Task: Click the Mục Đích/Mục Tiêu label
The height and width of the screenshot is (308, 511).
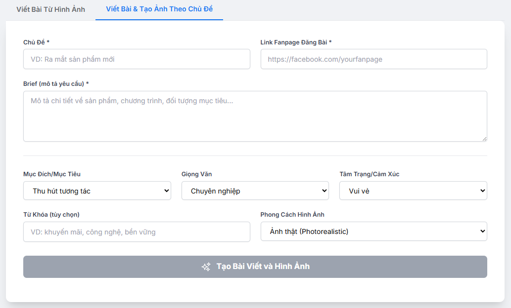Action: [52, 174]
